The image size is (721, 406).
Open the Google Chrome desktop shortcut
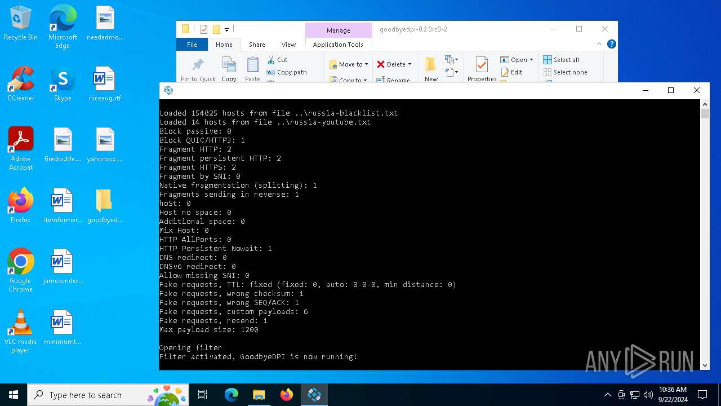tap(21, 271)
